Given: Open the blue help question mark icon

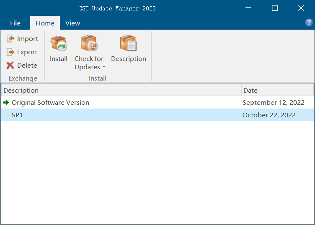Looking at the screenshot, I should pyautogui.click(x=309, y=23).
